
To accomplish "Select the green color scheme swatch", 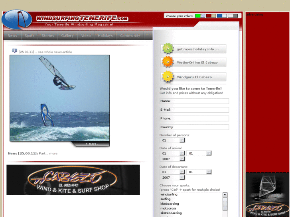I will [x=200, y=16].
